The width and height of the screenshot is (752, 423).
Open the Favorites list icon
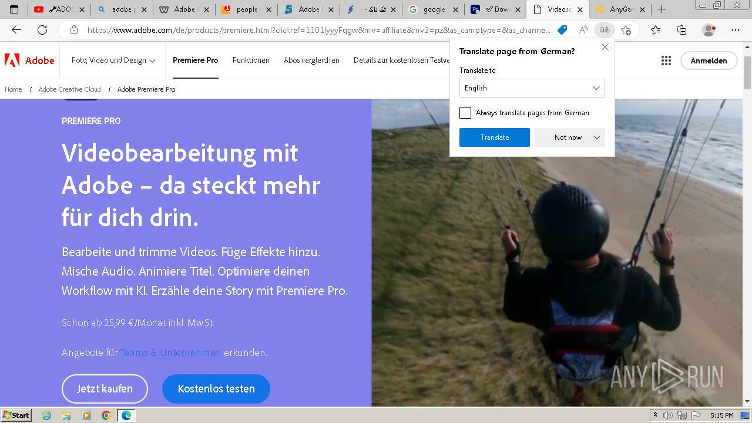click(x=656, y=30)
